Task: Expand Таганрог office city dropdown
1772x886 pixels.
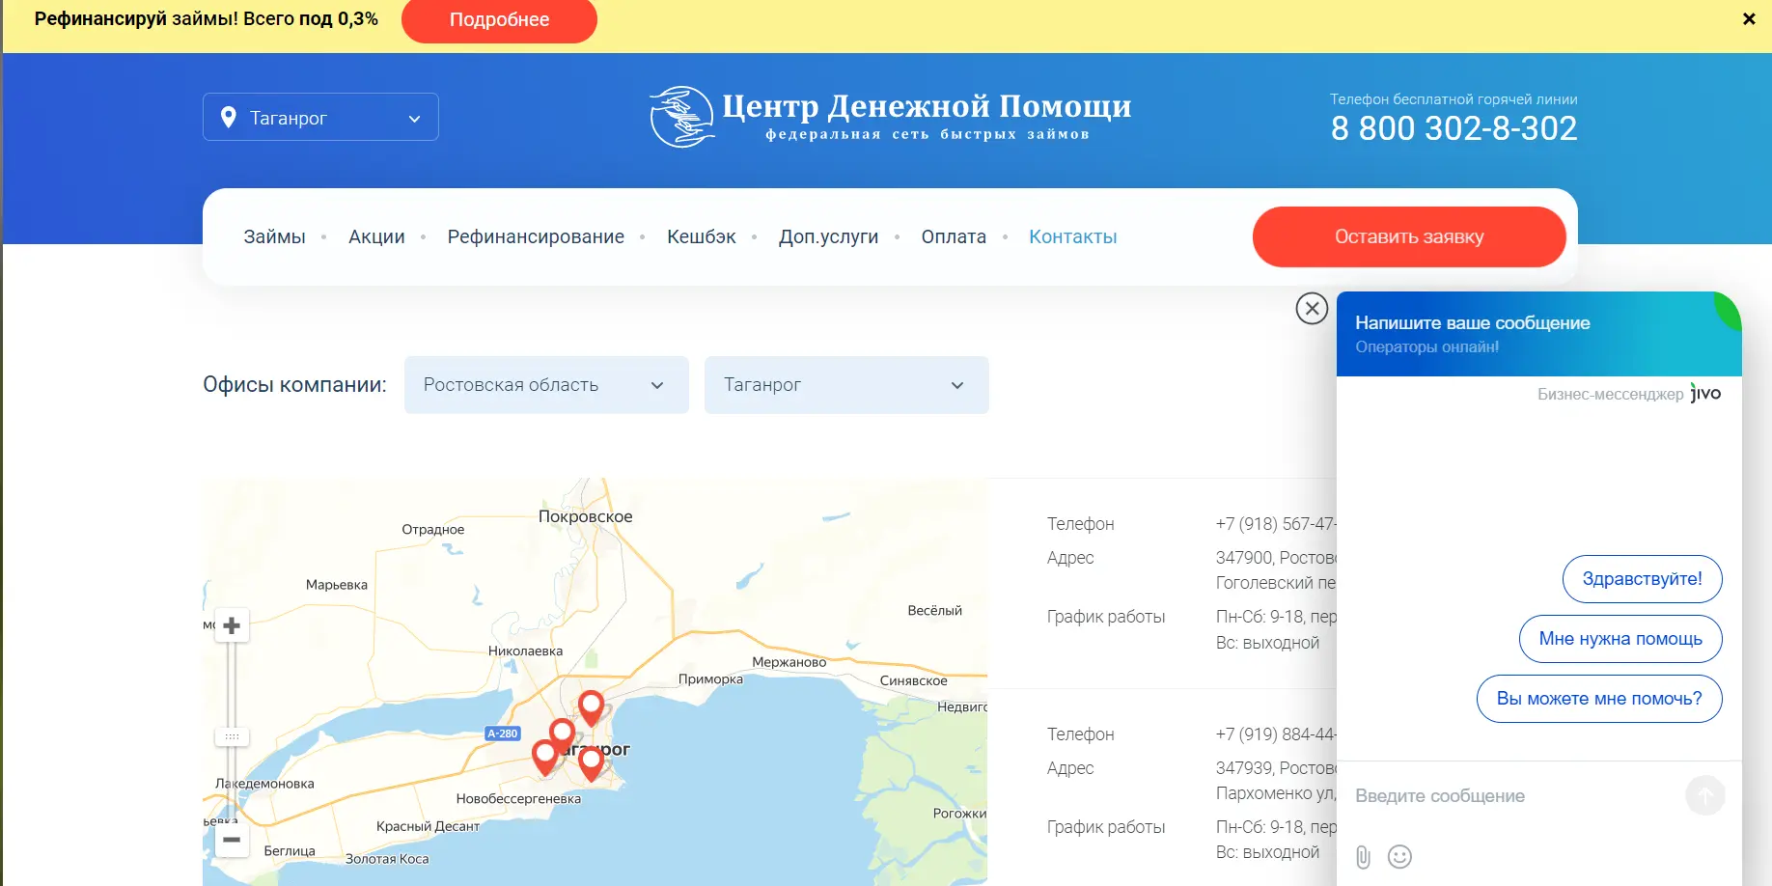Action: click(846, 385)
